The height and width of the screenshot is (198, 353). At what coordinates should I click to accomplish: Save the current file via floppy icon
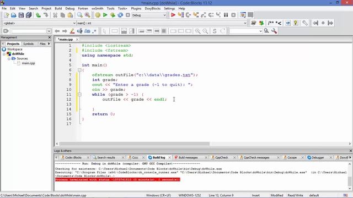21,15
